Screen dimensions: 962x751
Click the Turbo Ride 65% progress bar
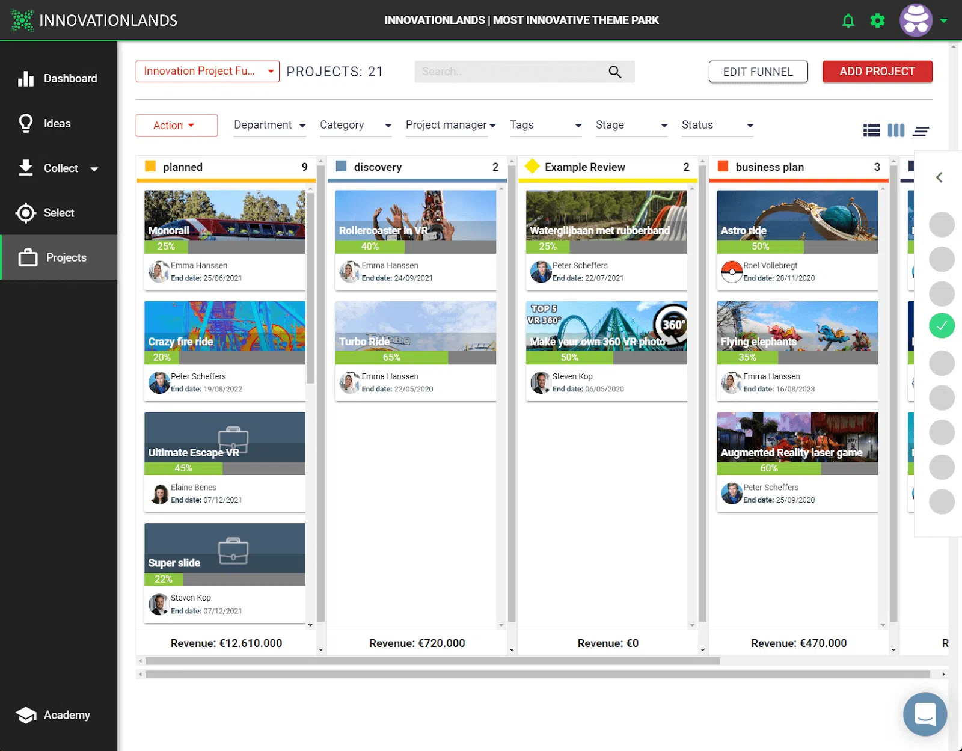point(415,357)
